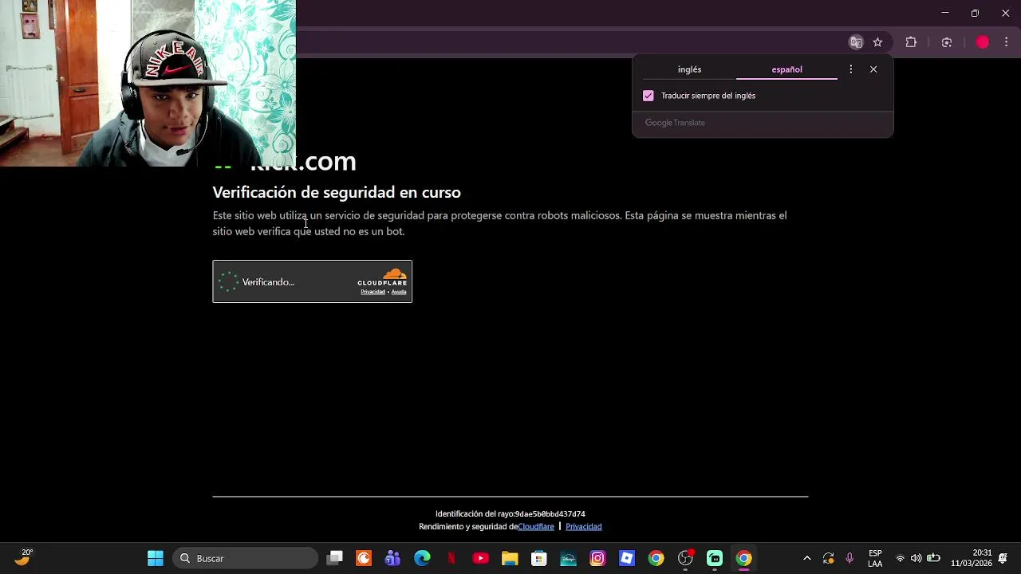The width and height of the screenshot is (1021, 574).
Task: Open Task View on the taskbar
Action: tap(335, 558)
